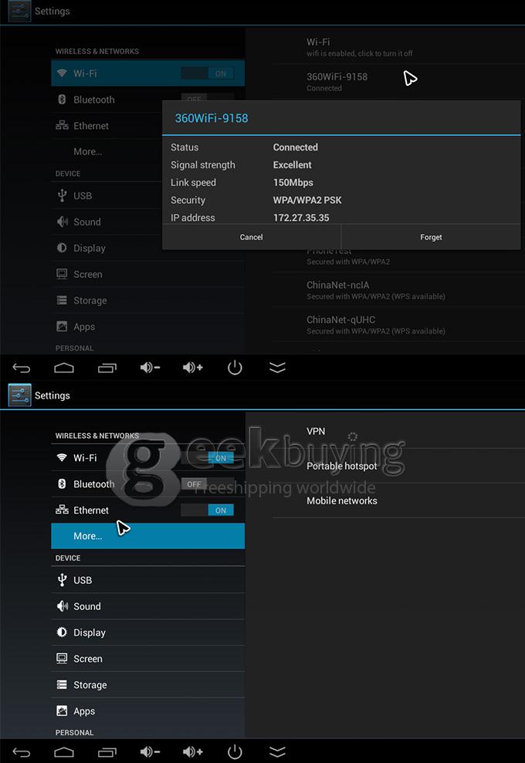This screenshot has width=525, height=763.
Task: Click Wi-Fi enabled row in upper right pane
Action: pos(398,47)
